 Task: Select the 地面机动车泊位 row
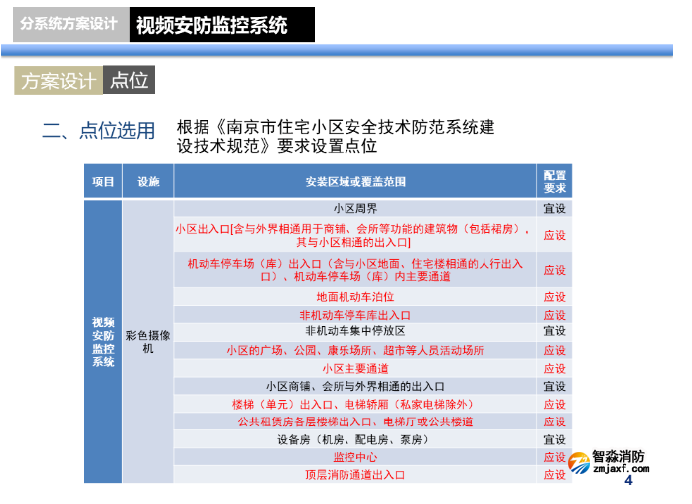pos(354,297)
